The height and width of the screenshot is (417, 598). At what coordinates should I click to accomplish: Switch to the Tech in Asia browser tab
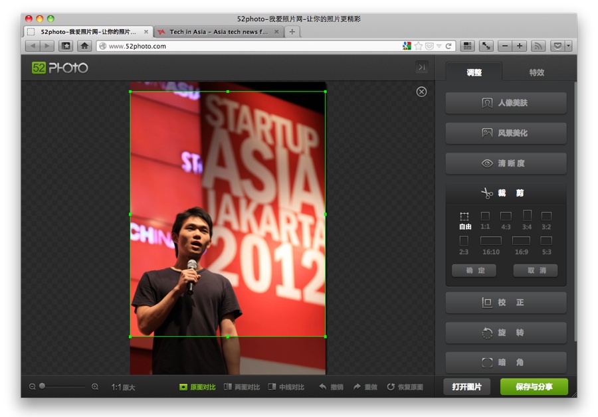(219, 32)
